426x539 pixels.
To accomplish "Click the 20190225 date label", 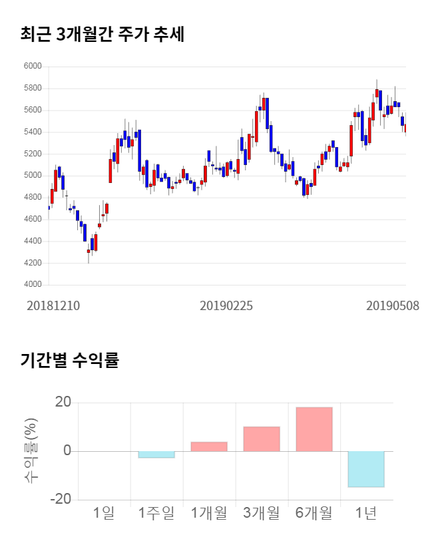I will (x=226, y=306).
